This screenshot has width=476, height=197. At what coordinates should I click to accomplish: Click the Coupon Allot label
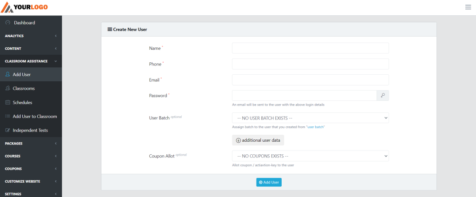click(x=162, y=156)
